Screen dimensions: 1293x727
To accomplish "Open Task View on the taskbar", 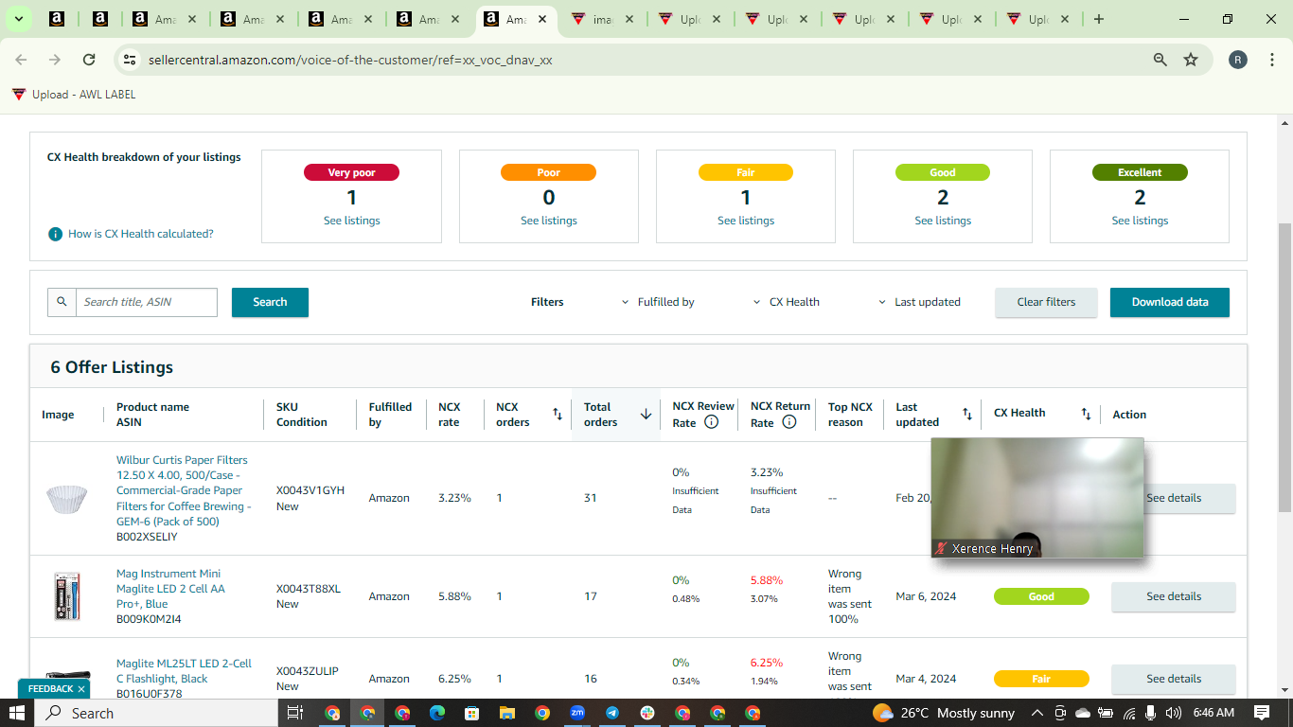I will pos(294,713).
